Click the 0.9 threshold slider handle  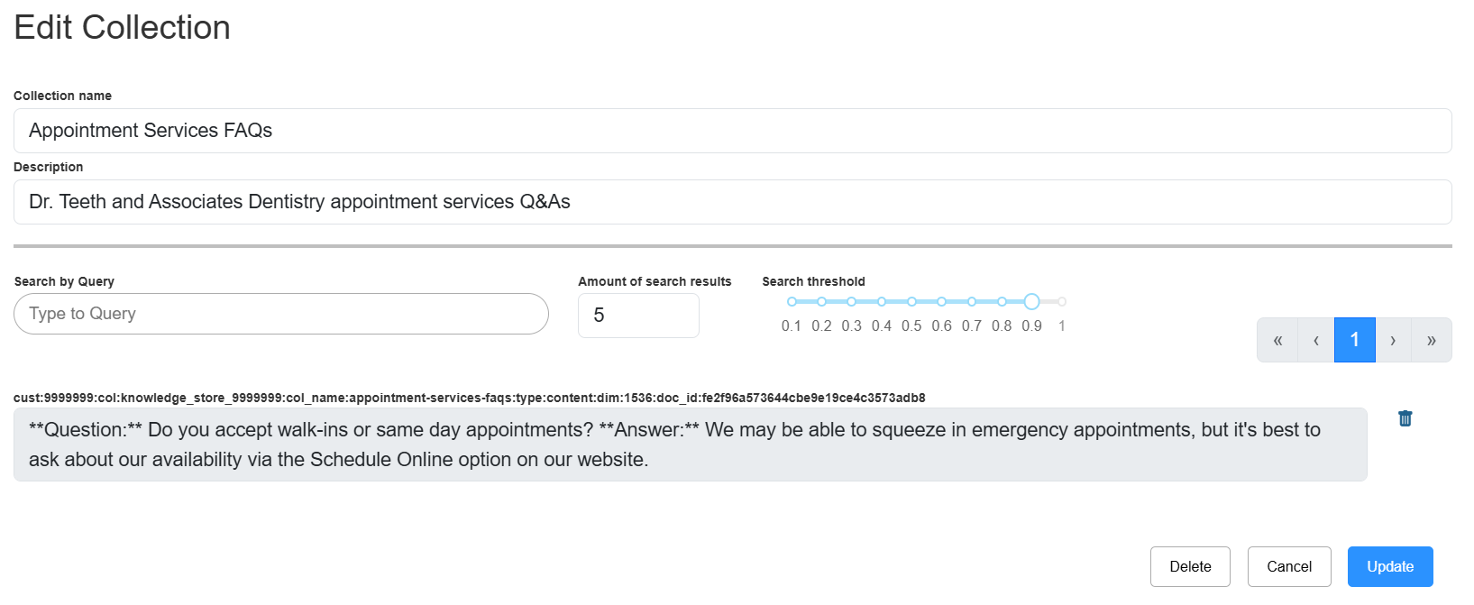(x=1032, y=302)
